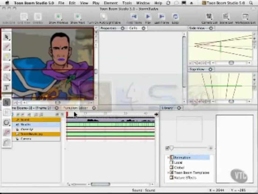Select the arrow Select tool in the drawing toolbar
258x194 pixels.
pos(6,37)
